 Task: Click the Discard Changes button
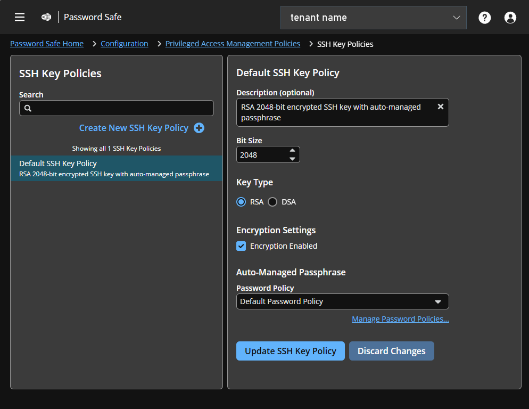click(391, 351)
